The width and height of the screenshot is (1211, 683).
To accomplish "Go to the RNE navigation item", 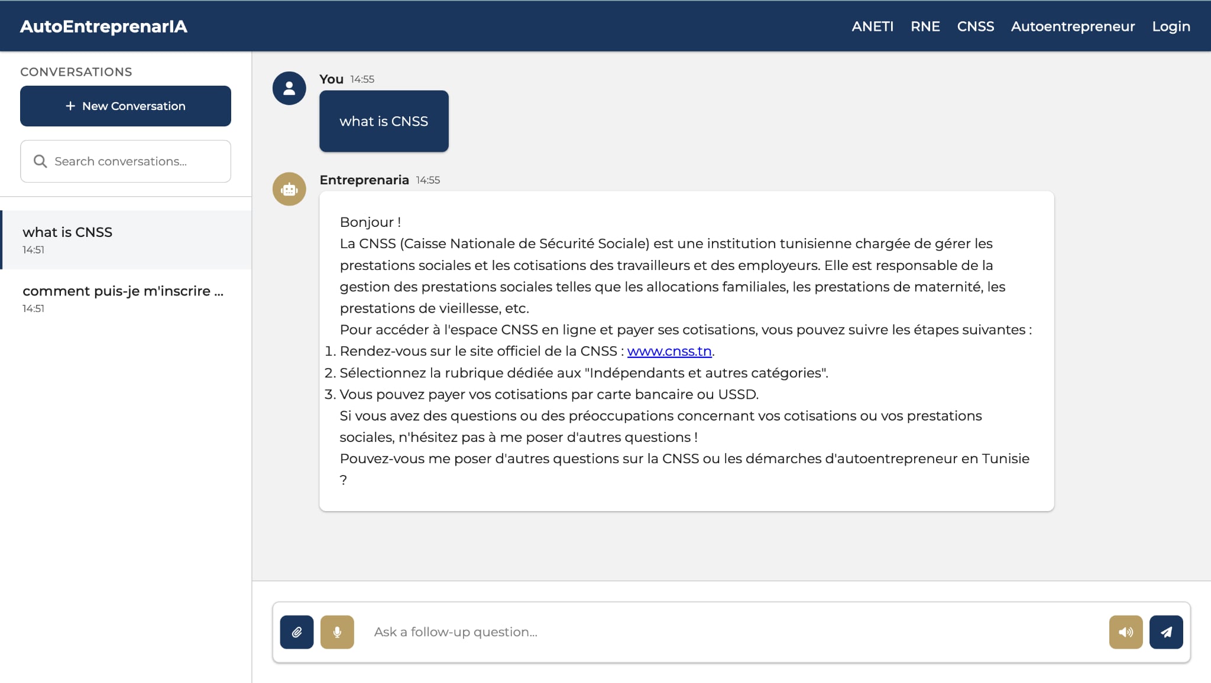I will (x=925, y=27).
